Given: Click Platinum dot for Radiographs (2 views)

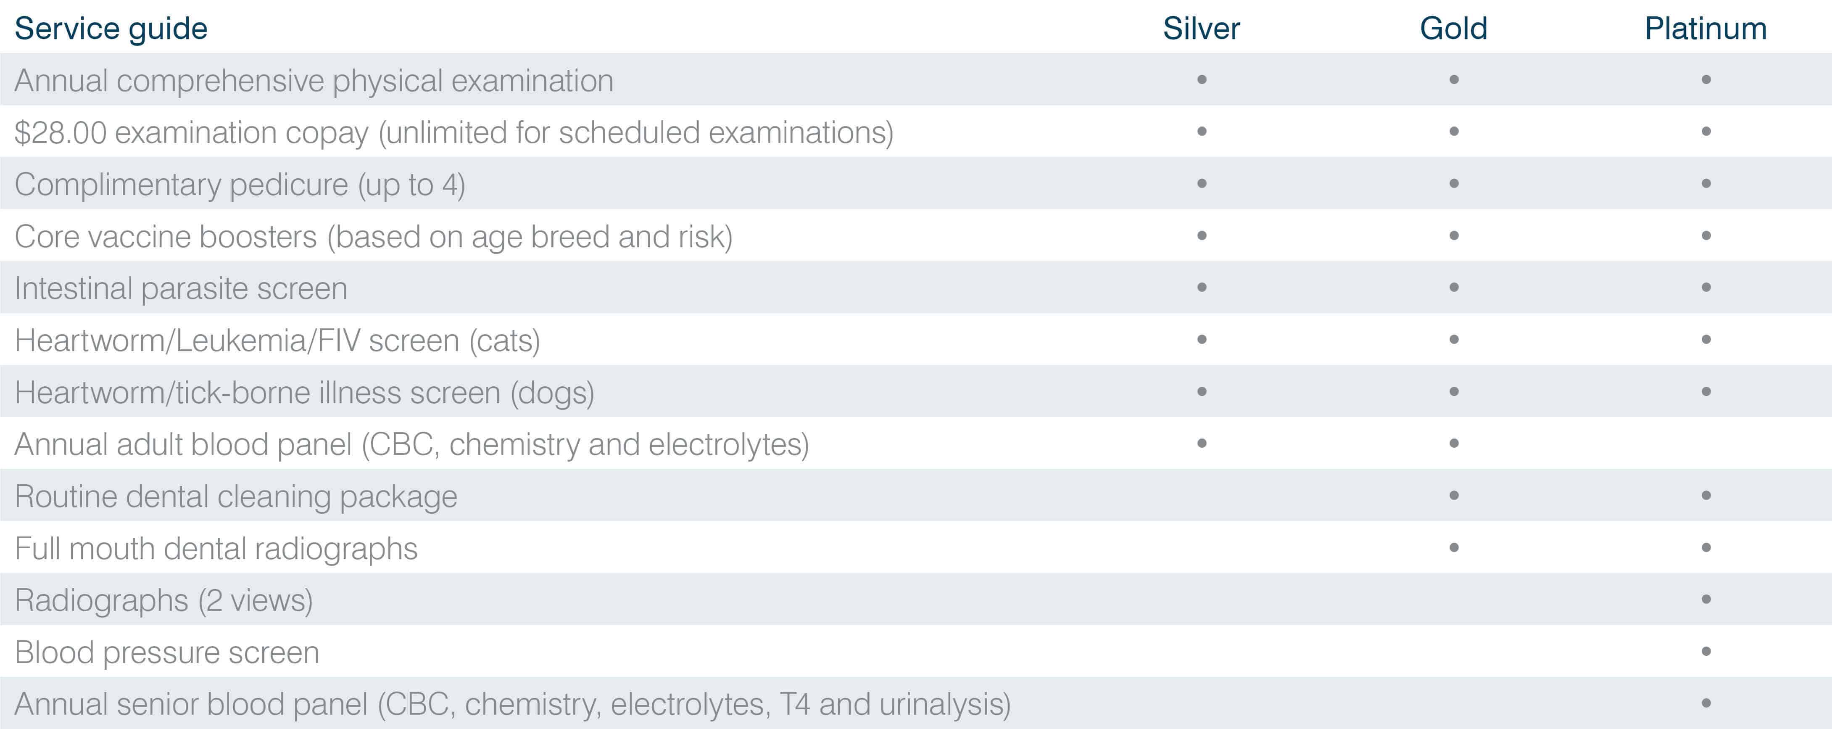Looking at the screenshot, I should [1706, 600].
